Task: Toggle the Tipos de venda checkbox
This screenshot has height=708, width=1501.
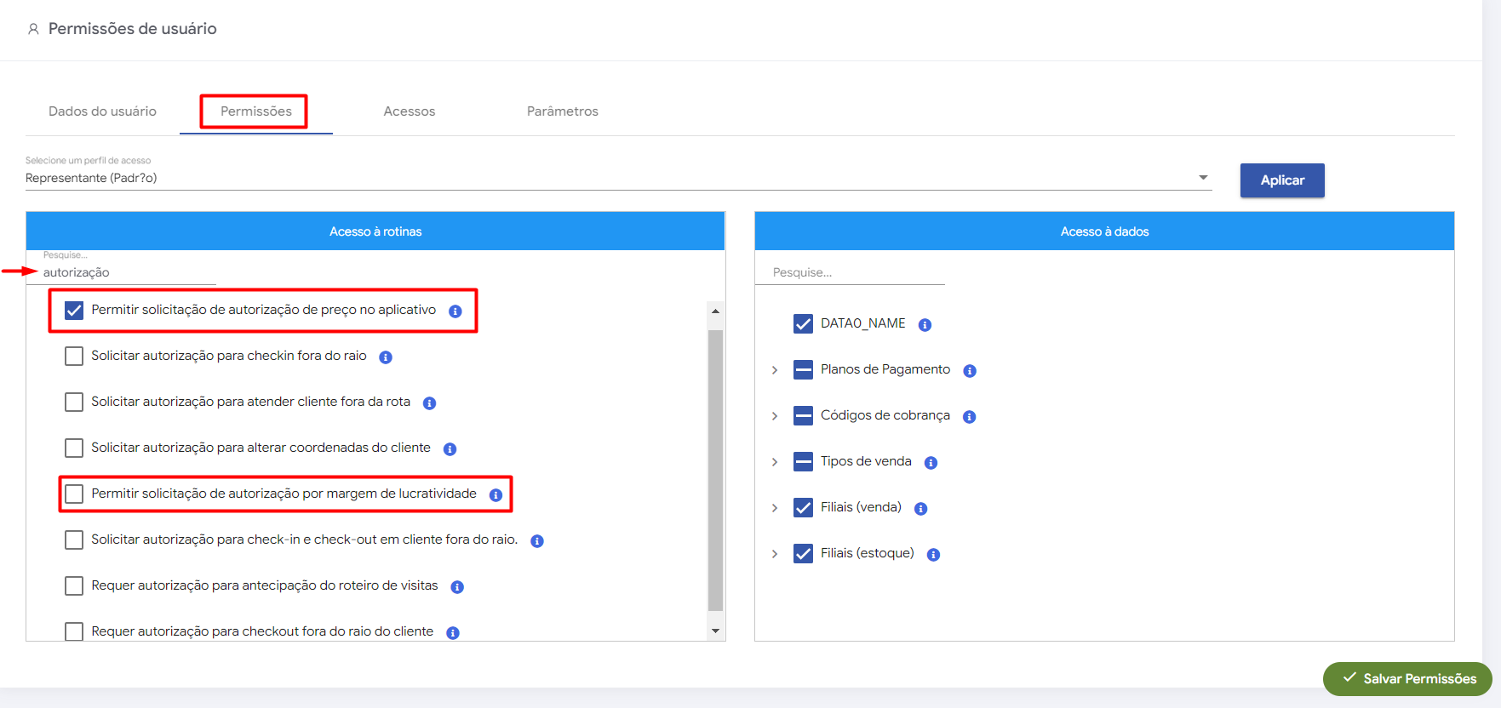Action: tap(803, 462)
